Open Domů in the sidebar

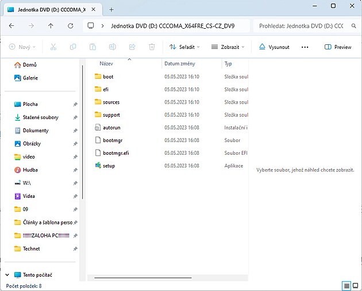point(29,65)
